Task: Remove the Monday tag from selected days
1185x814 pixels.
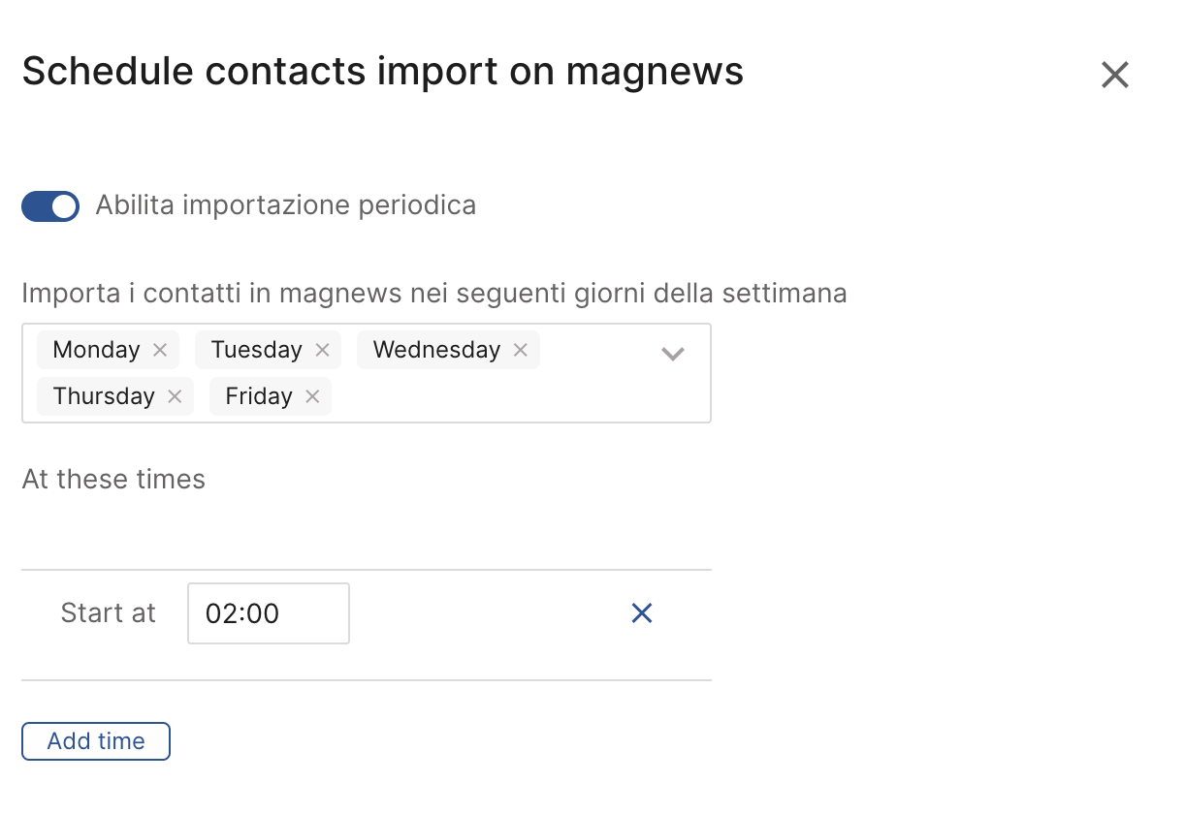Action: coord(160,350)
